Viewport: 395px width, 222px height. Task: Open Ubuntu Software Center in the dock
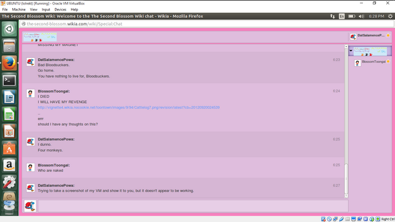tap(9, 149)
